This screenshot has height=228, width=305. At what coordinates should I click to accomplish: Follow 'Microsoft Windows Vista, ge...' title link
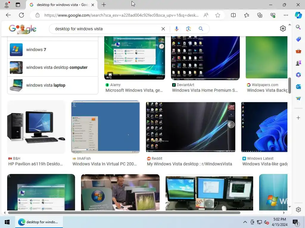coord(134,90)
